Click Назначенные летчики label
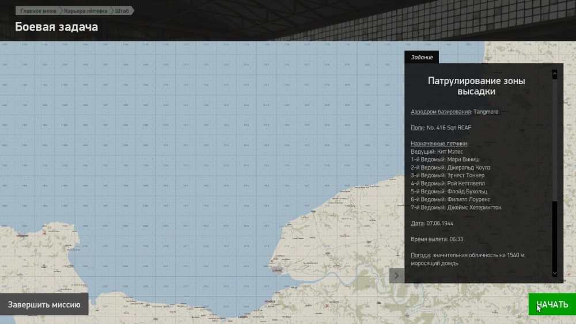The image size is (576, 324). pyautogui.click(x=439, y=143)
